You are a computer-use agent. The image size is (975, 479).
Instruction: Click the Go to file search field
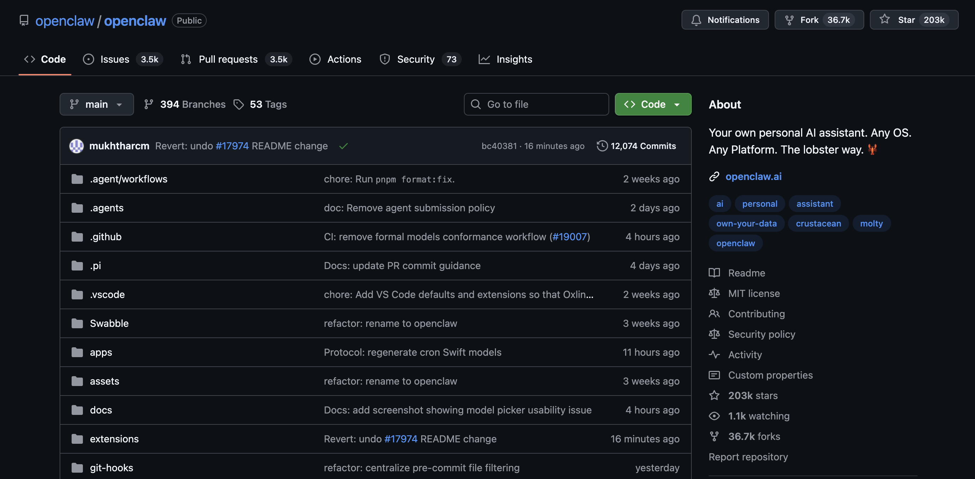click(536, 104)
